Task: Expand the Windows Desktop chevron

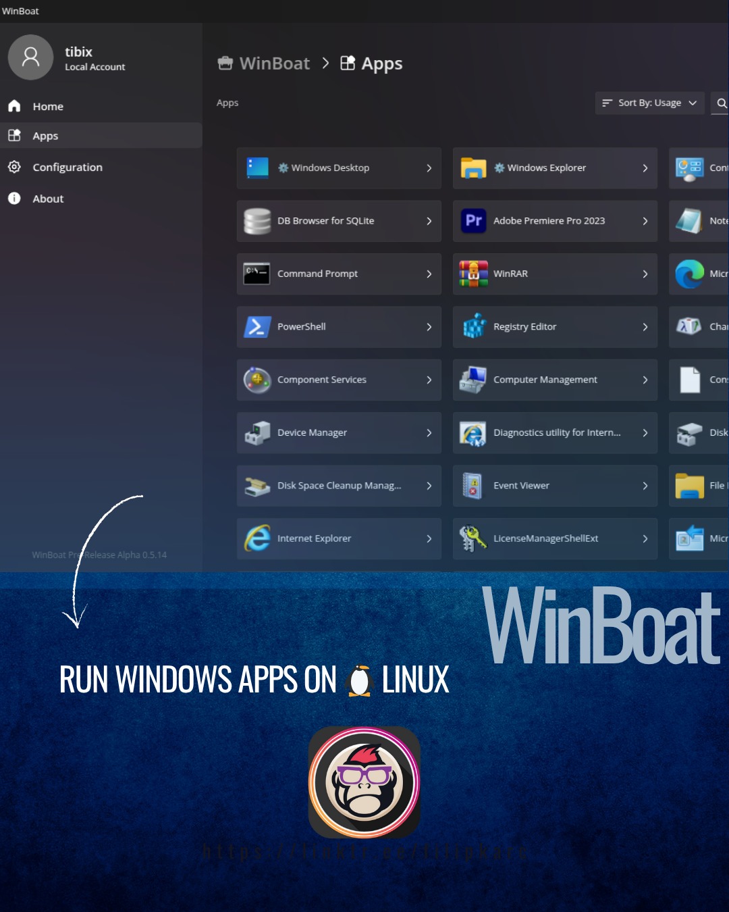Action: coord(429,168)
